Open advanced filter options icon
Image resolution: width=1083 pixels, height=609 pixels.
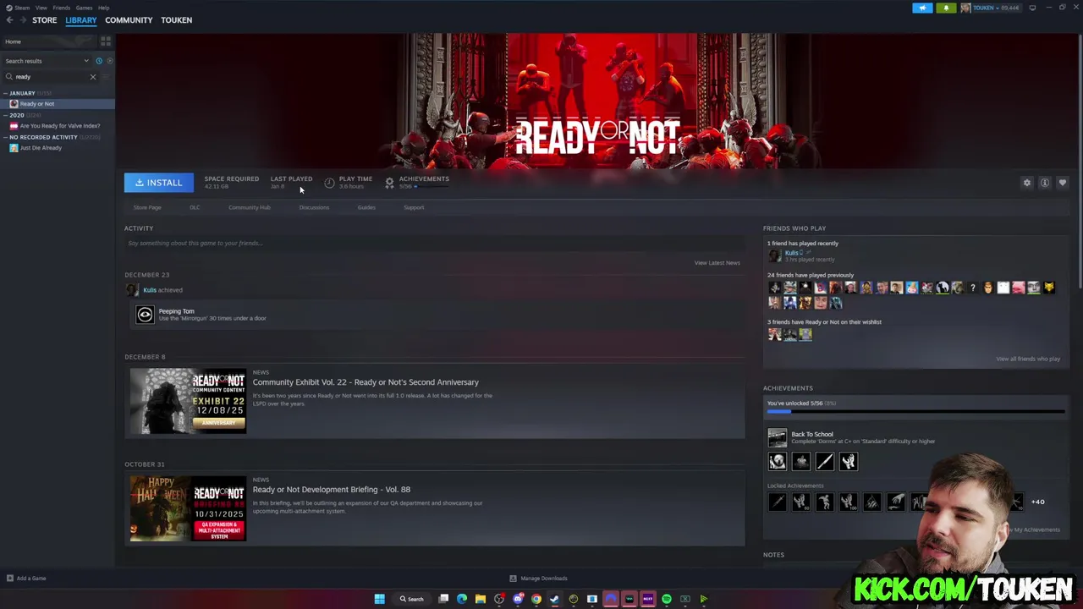[106, 77]
